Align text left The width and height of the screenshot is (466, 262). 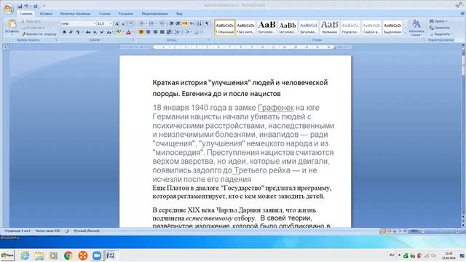141,32
